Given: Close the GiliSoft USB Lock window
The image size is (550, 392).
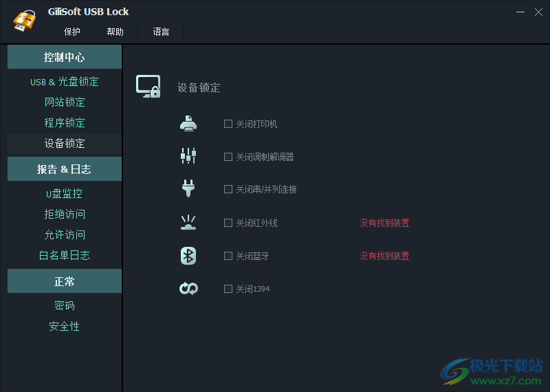Looking at the screenshot, I should [x=538, y=12].
